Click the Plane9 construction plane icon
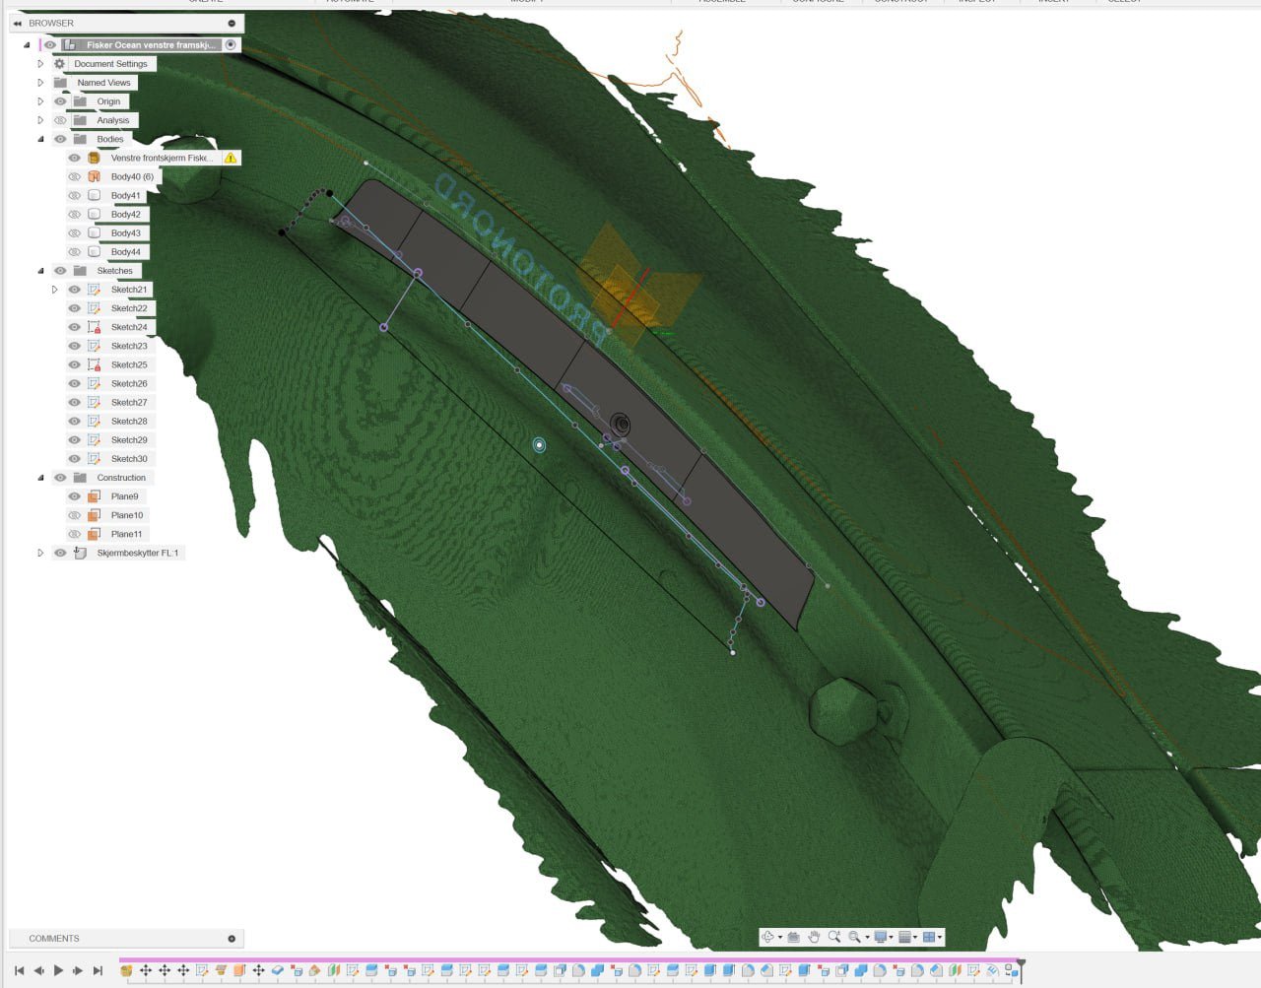Image resolution: width=1261 pixels, height=988 pixels. (95, 496)
